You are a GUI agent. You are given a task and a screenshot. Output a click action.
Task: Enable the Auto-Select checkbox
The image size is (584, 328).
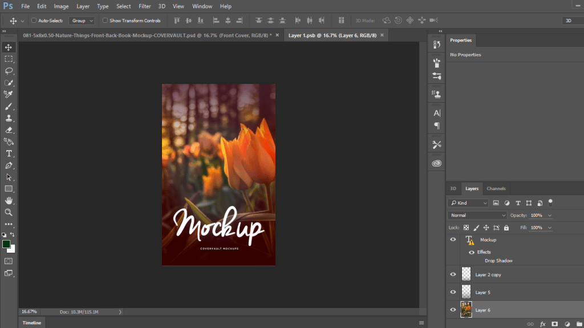tap(34, 21)
